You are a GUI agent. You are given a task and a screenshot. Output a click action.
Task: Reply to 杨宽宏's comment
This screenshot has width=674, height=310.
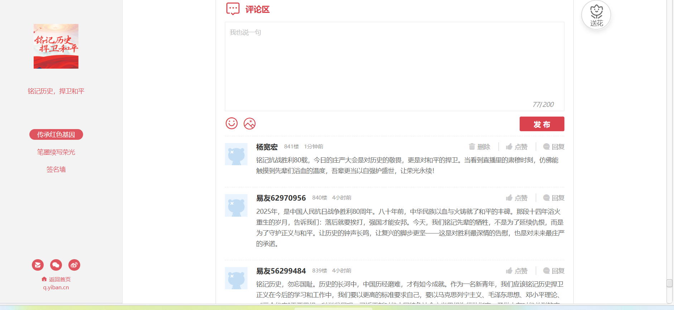(x=554, y=147)
